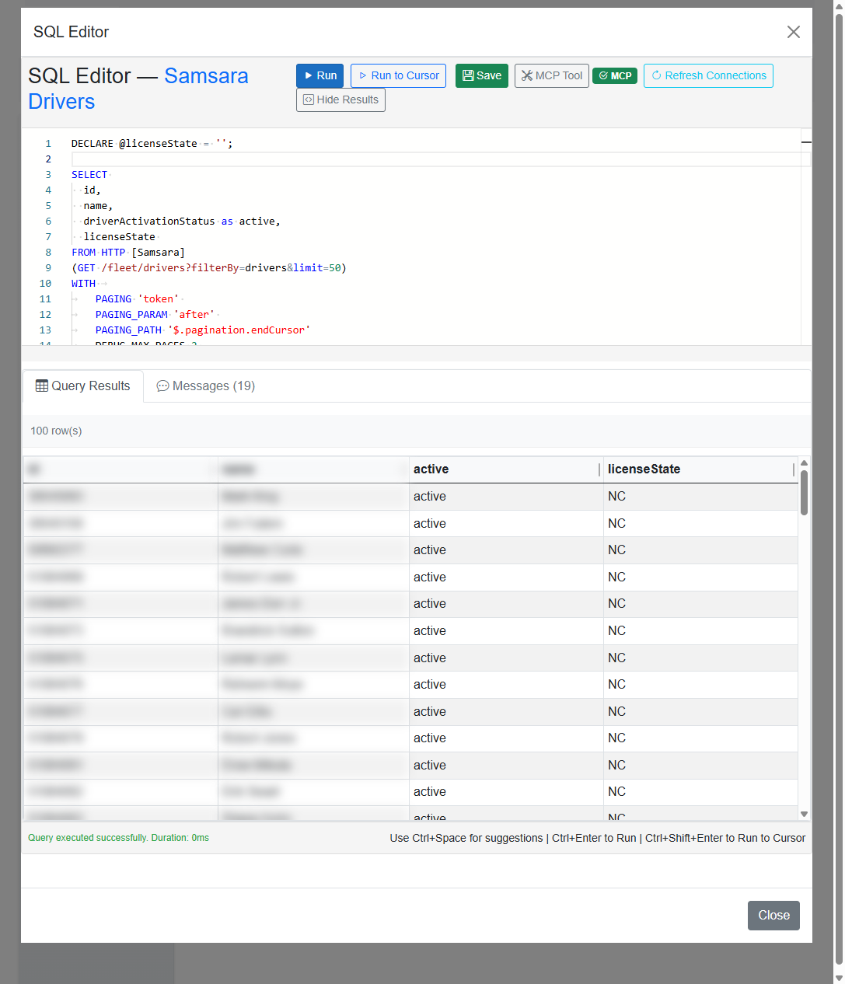The width and height of the screenshot is (845, 984).
Task: Click the licenseState column resize handle
Action: tap(794, 469)
